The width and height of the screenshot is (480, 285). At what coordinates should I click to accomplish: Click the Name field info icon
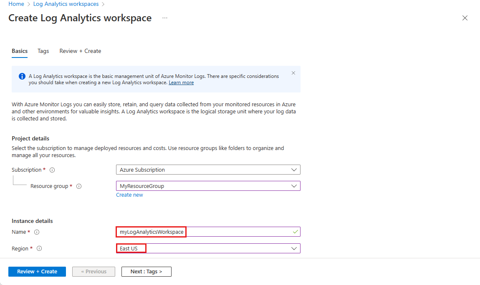coord(37,232)
